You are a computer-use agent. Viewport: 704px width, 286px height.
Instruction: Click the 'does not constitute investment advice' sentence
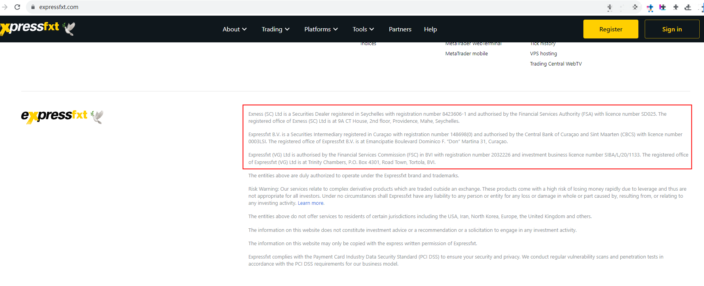pos(412,230)
